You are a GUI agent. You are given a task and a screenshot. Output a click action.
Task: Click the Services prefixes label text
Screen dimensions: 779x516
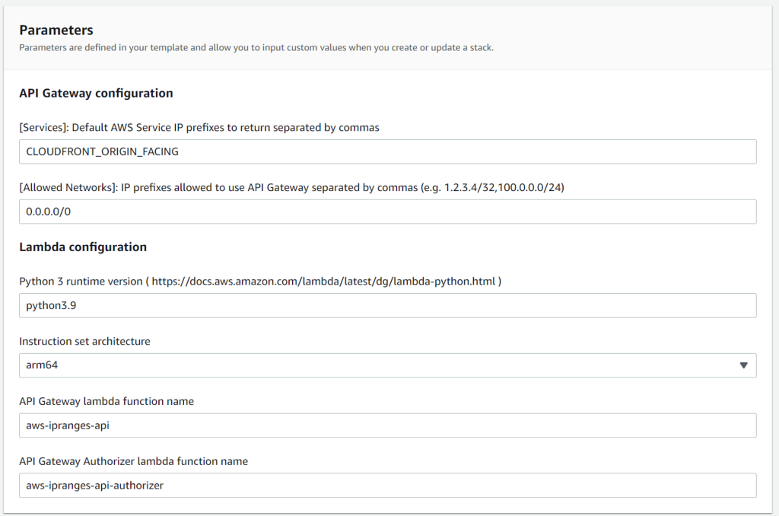(x=199, y=127)
